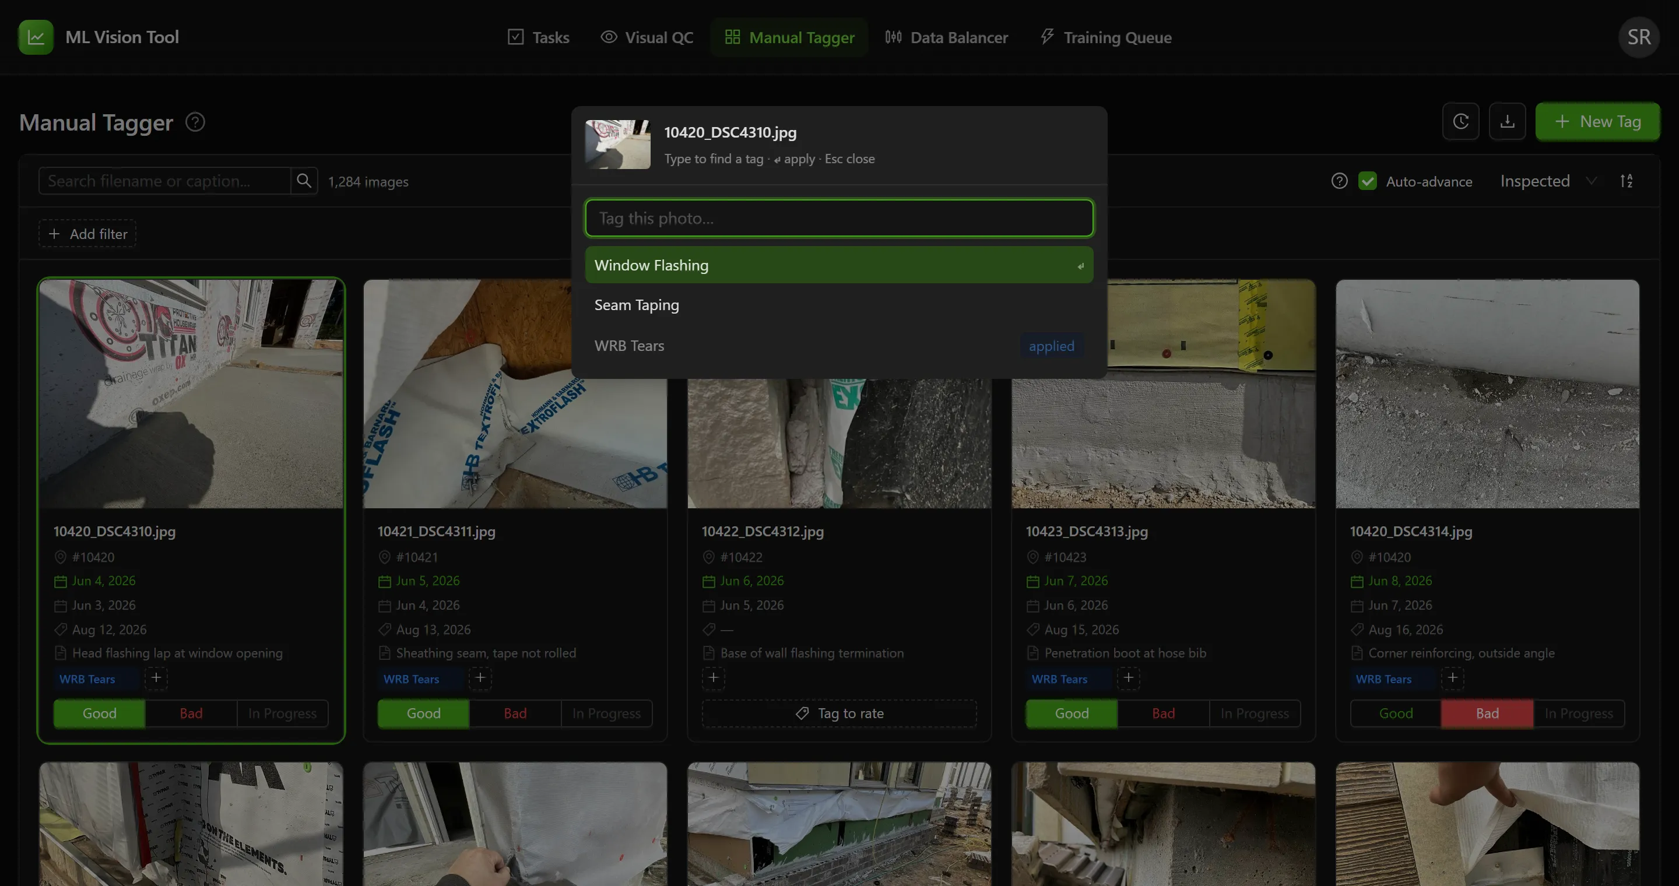Click caption Sheathing seam, tape not rolled
The height and width of the screenshot is (886, 1679).
(x=486, y=653)
